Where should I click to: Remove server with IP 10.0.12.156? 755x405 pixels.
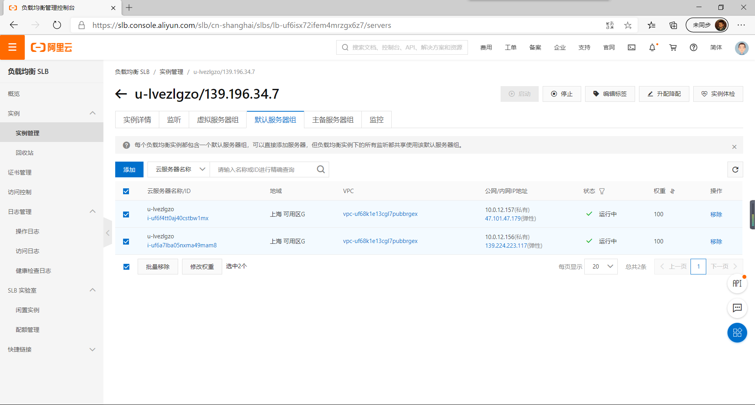[716, 241]
